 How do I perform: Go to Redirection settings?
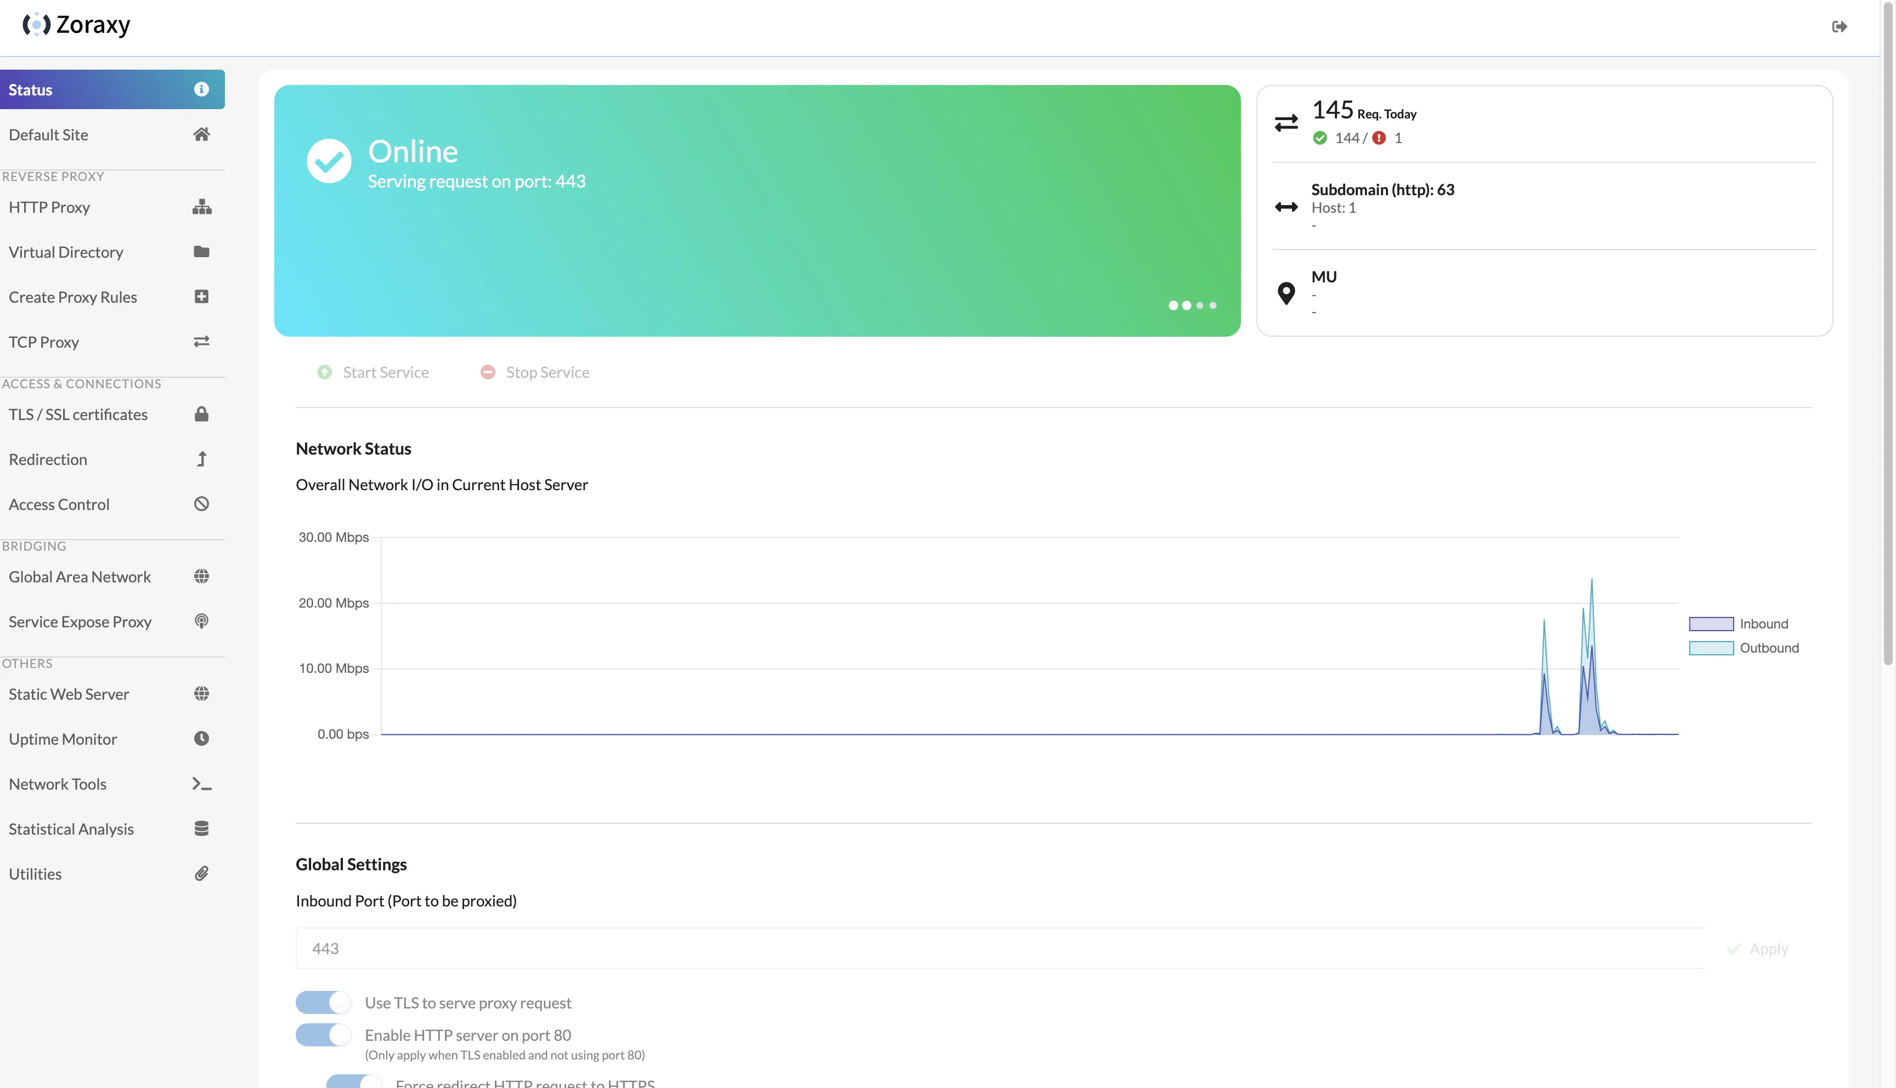pos(112,459)
